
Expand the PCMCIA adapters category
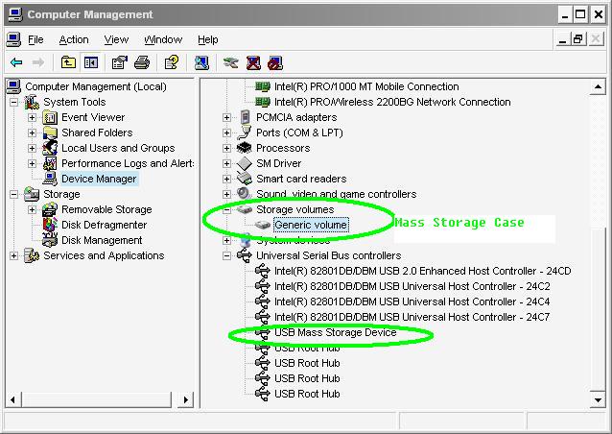(226, 117)
